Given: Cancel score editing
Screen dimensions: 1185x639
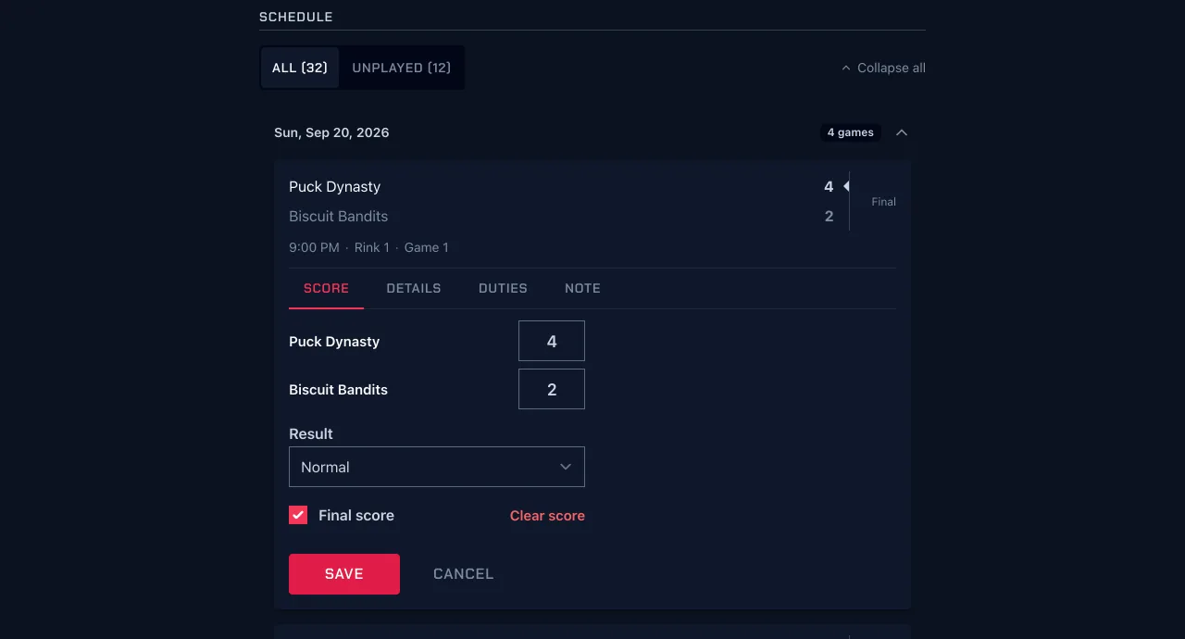Looking at the screenshot, I should coord(463,574).
